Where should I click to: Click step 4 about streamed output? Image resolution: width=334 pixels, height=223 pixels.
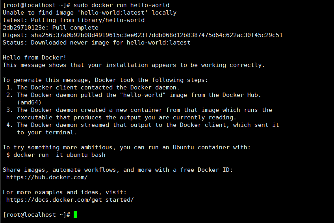pos(143,125)
